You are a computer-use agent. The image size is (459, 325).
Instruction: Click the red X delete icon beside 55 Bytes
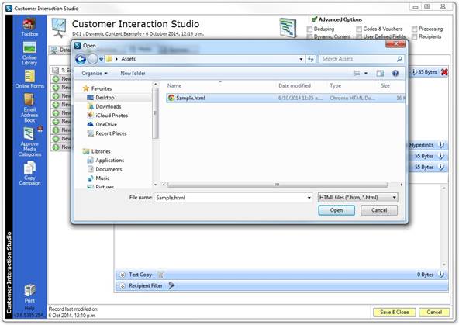444,72
